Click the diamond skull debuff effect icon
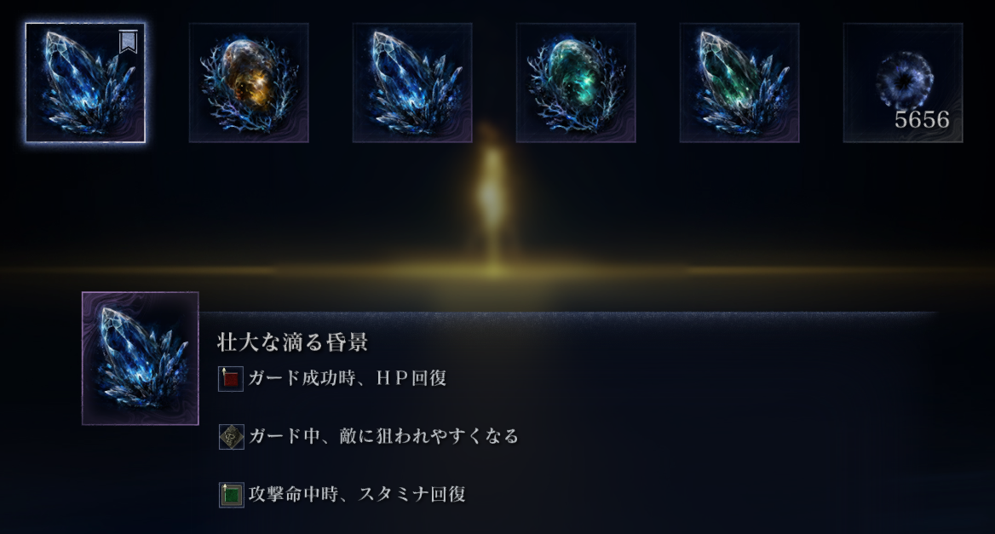The image size is (995, 534). pos(231,437)
